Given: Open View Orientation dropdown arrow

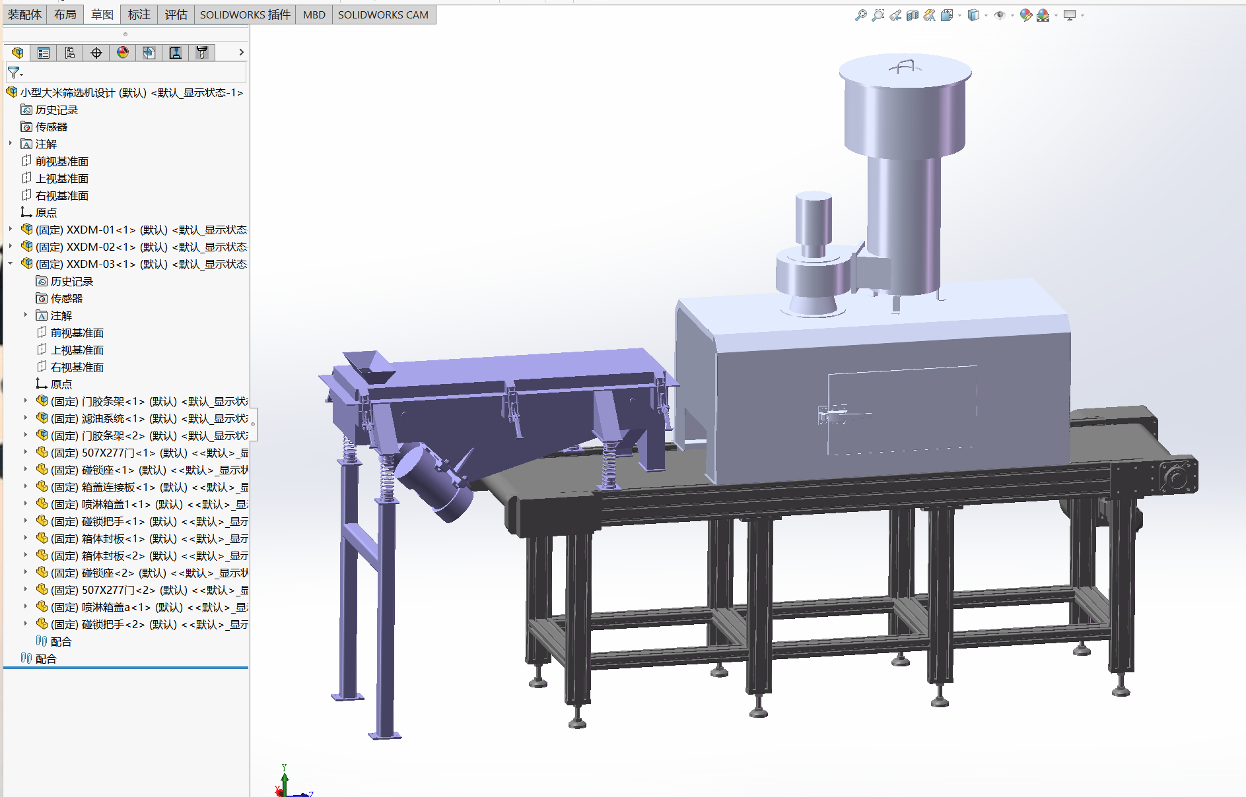Looking at the screenshot, I should (959, 15).
